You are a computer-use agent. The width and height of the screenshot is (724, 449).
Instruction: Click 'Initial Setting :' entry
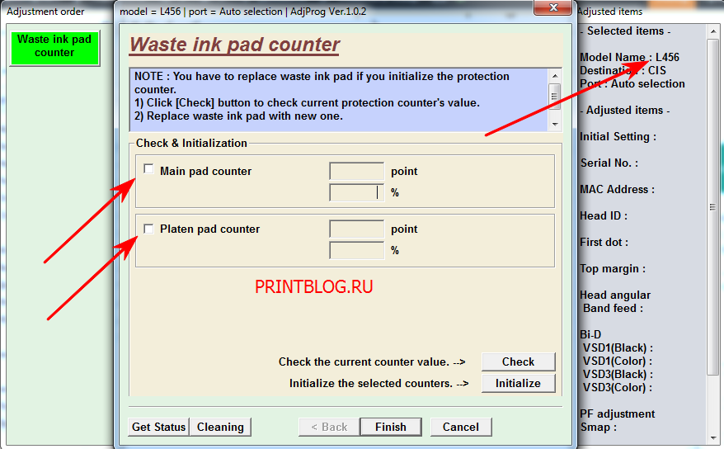618,137
